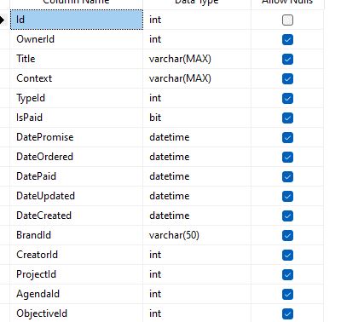Select the DatePromise column name cell

coord(77,137)
